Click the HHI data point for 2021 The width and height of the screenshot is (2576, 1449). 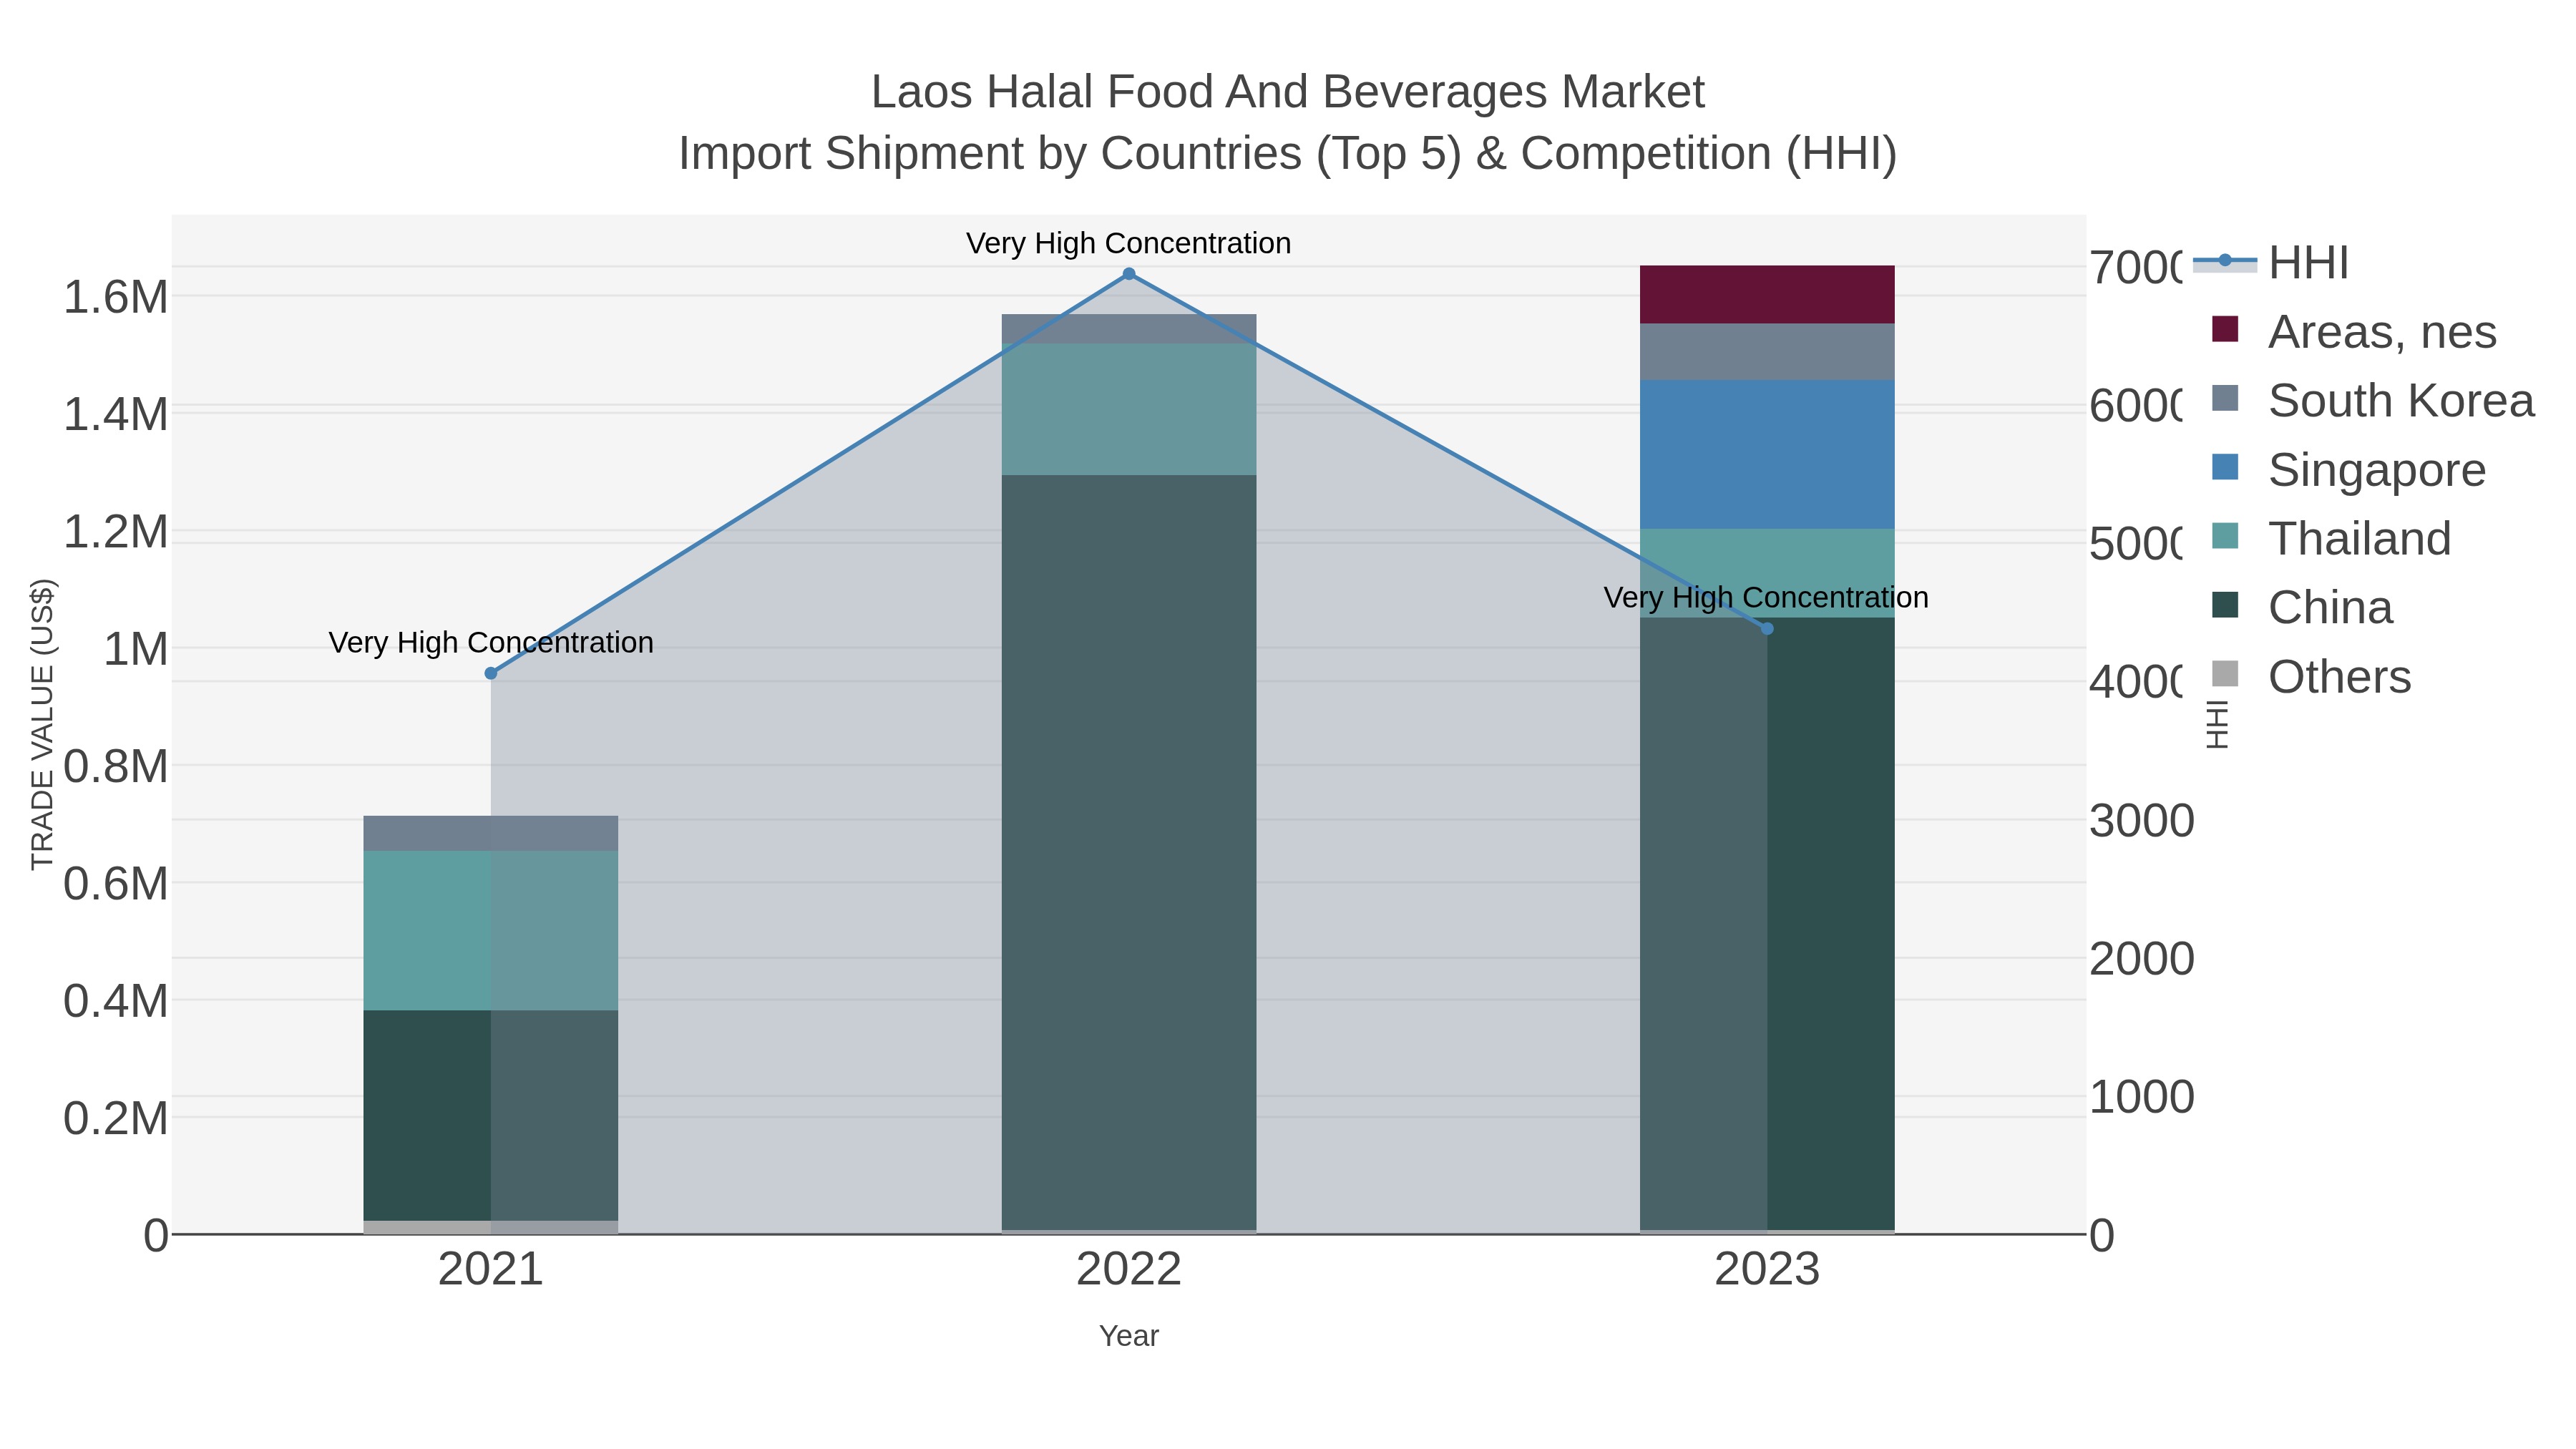(x=491, y=674)
